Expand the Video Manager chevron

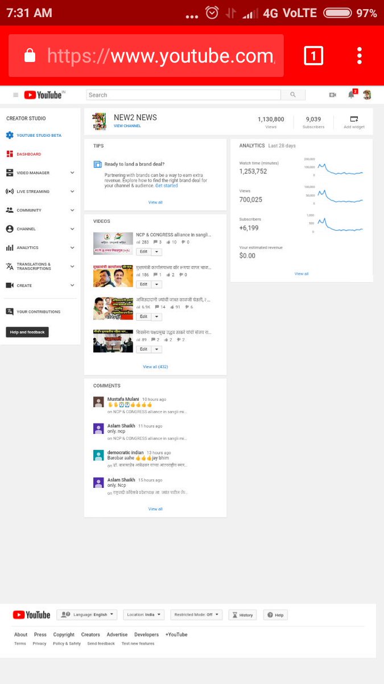tap(72, 173)
